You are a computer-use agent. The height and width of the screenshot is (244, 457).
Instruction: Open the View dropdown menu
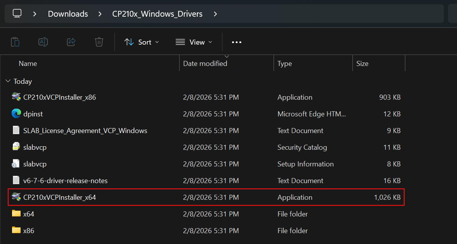point(194,42)
